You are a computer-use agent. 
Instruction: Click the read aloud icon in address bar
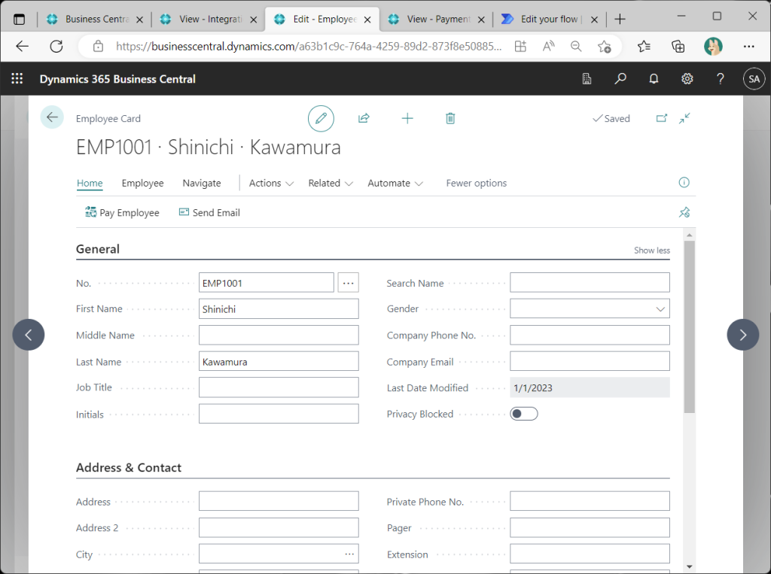coord(548,46)
